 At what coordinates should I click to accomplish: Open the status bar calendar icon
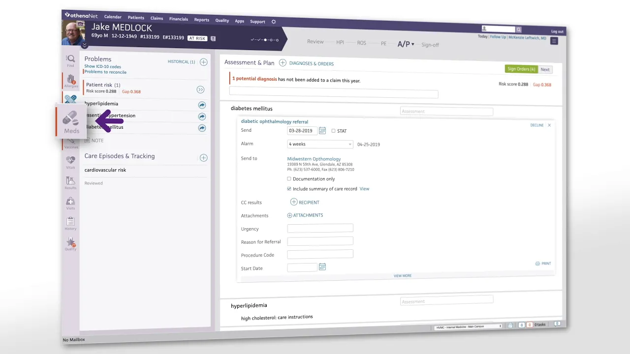(x=510, y=325)
